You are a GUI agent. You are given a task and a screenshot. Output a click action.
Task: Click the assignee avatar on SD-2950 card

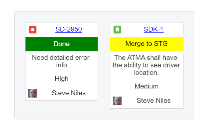pyautogui.click(x=33, y=93)
